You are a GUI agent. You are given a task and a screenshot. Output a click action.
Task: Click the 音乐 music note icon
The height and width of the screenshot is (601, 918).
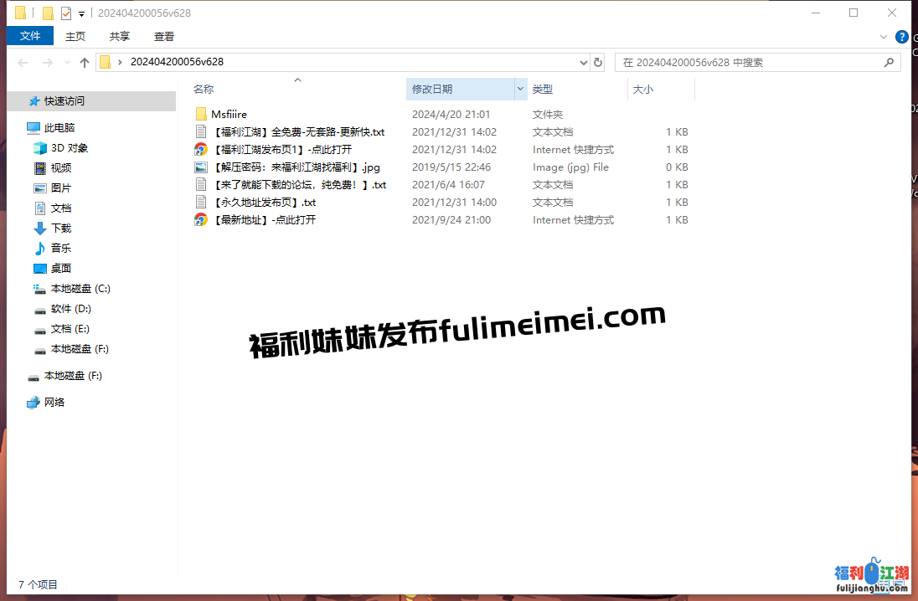[40, 248]
